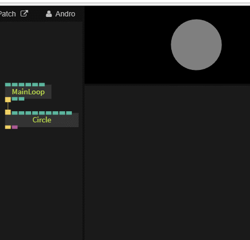The image size is (250, 240).
Task: Click the purple output port below Circle
Action: [15, 127]
